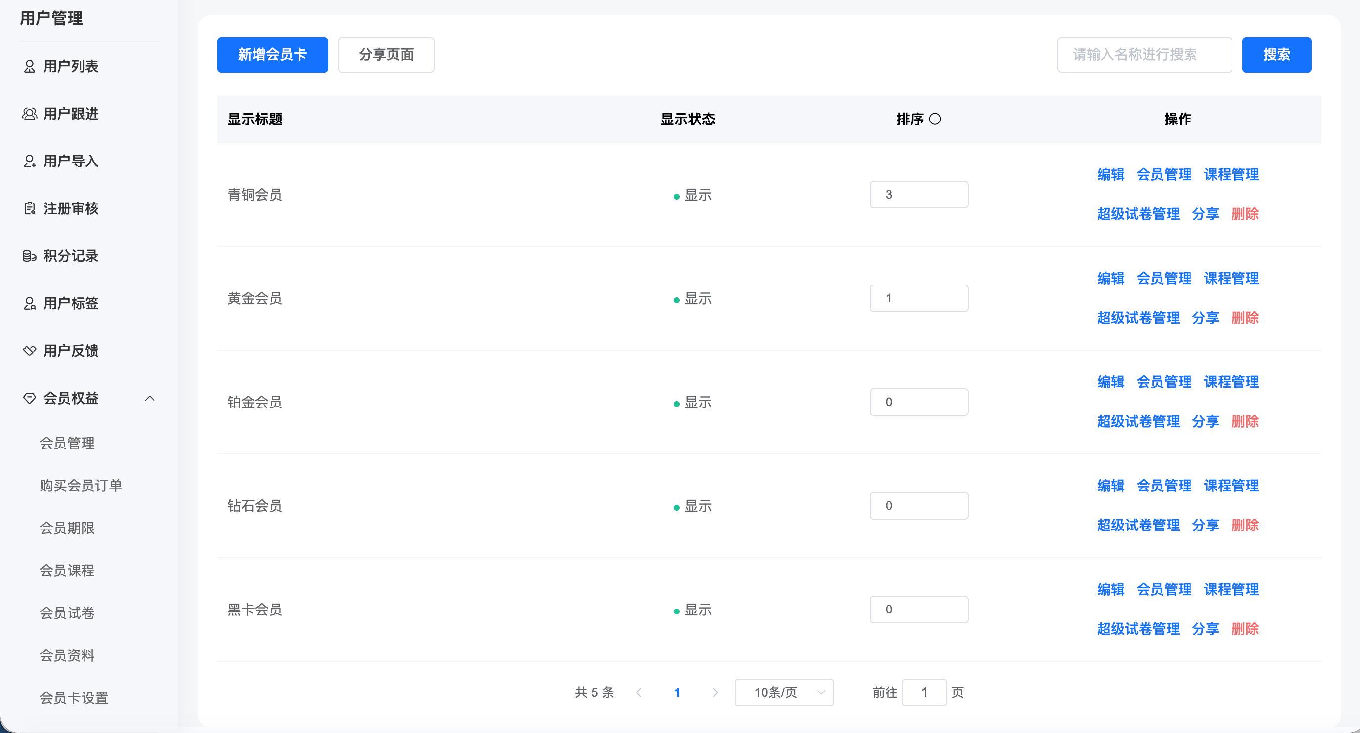
Task: Click 课程管理 in 钻石会员 row
Action: coord(1231,486)
